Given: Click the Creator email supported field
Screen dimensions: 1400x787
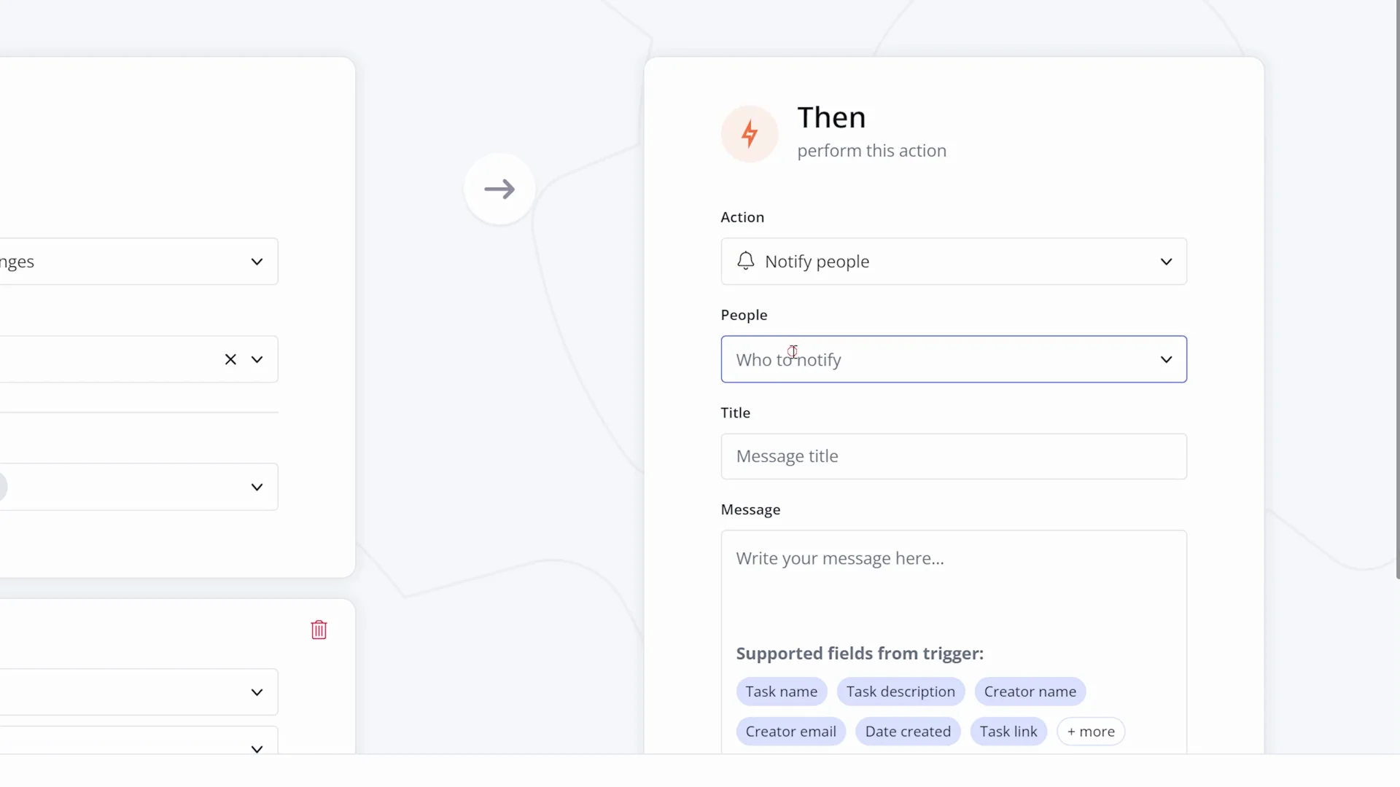Looking at the screenshot, I should [x=791, y=732].
